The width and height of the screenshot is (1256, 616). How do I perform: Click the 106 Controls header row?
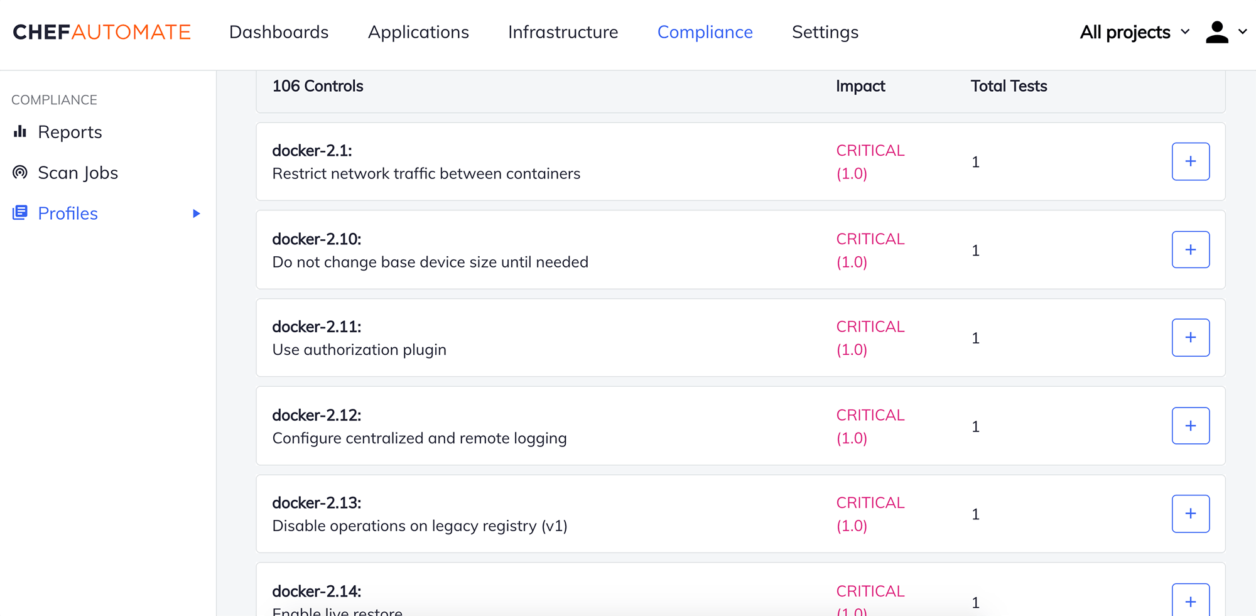(x=317, y=86)
